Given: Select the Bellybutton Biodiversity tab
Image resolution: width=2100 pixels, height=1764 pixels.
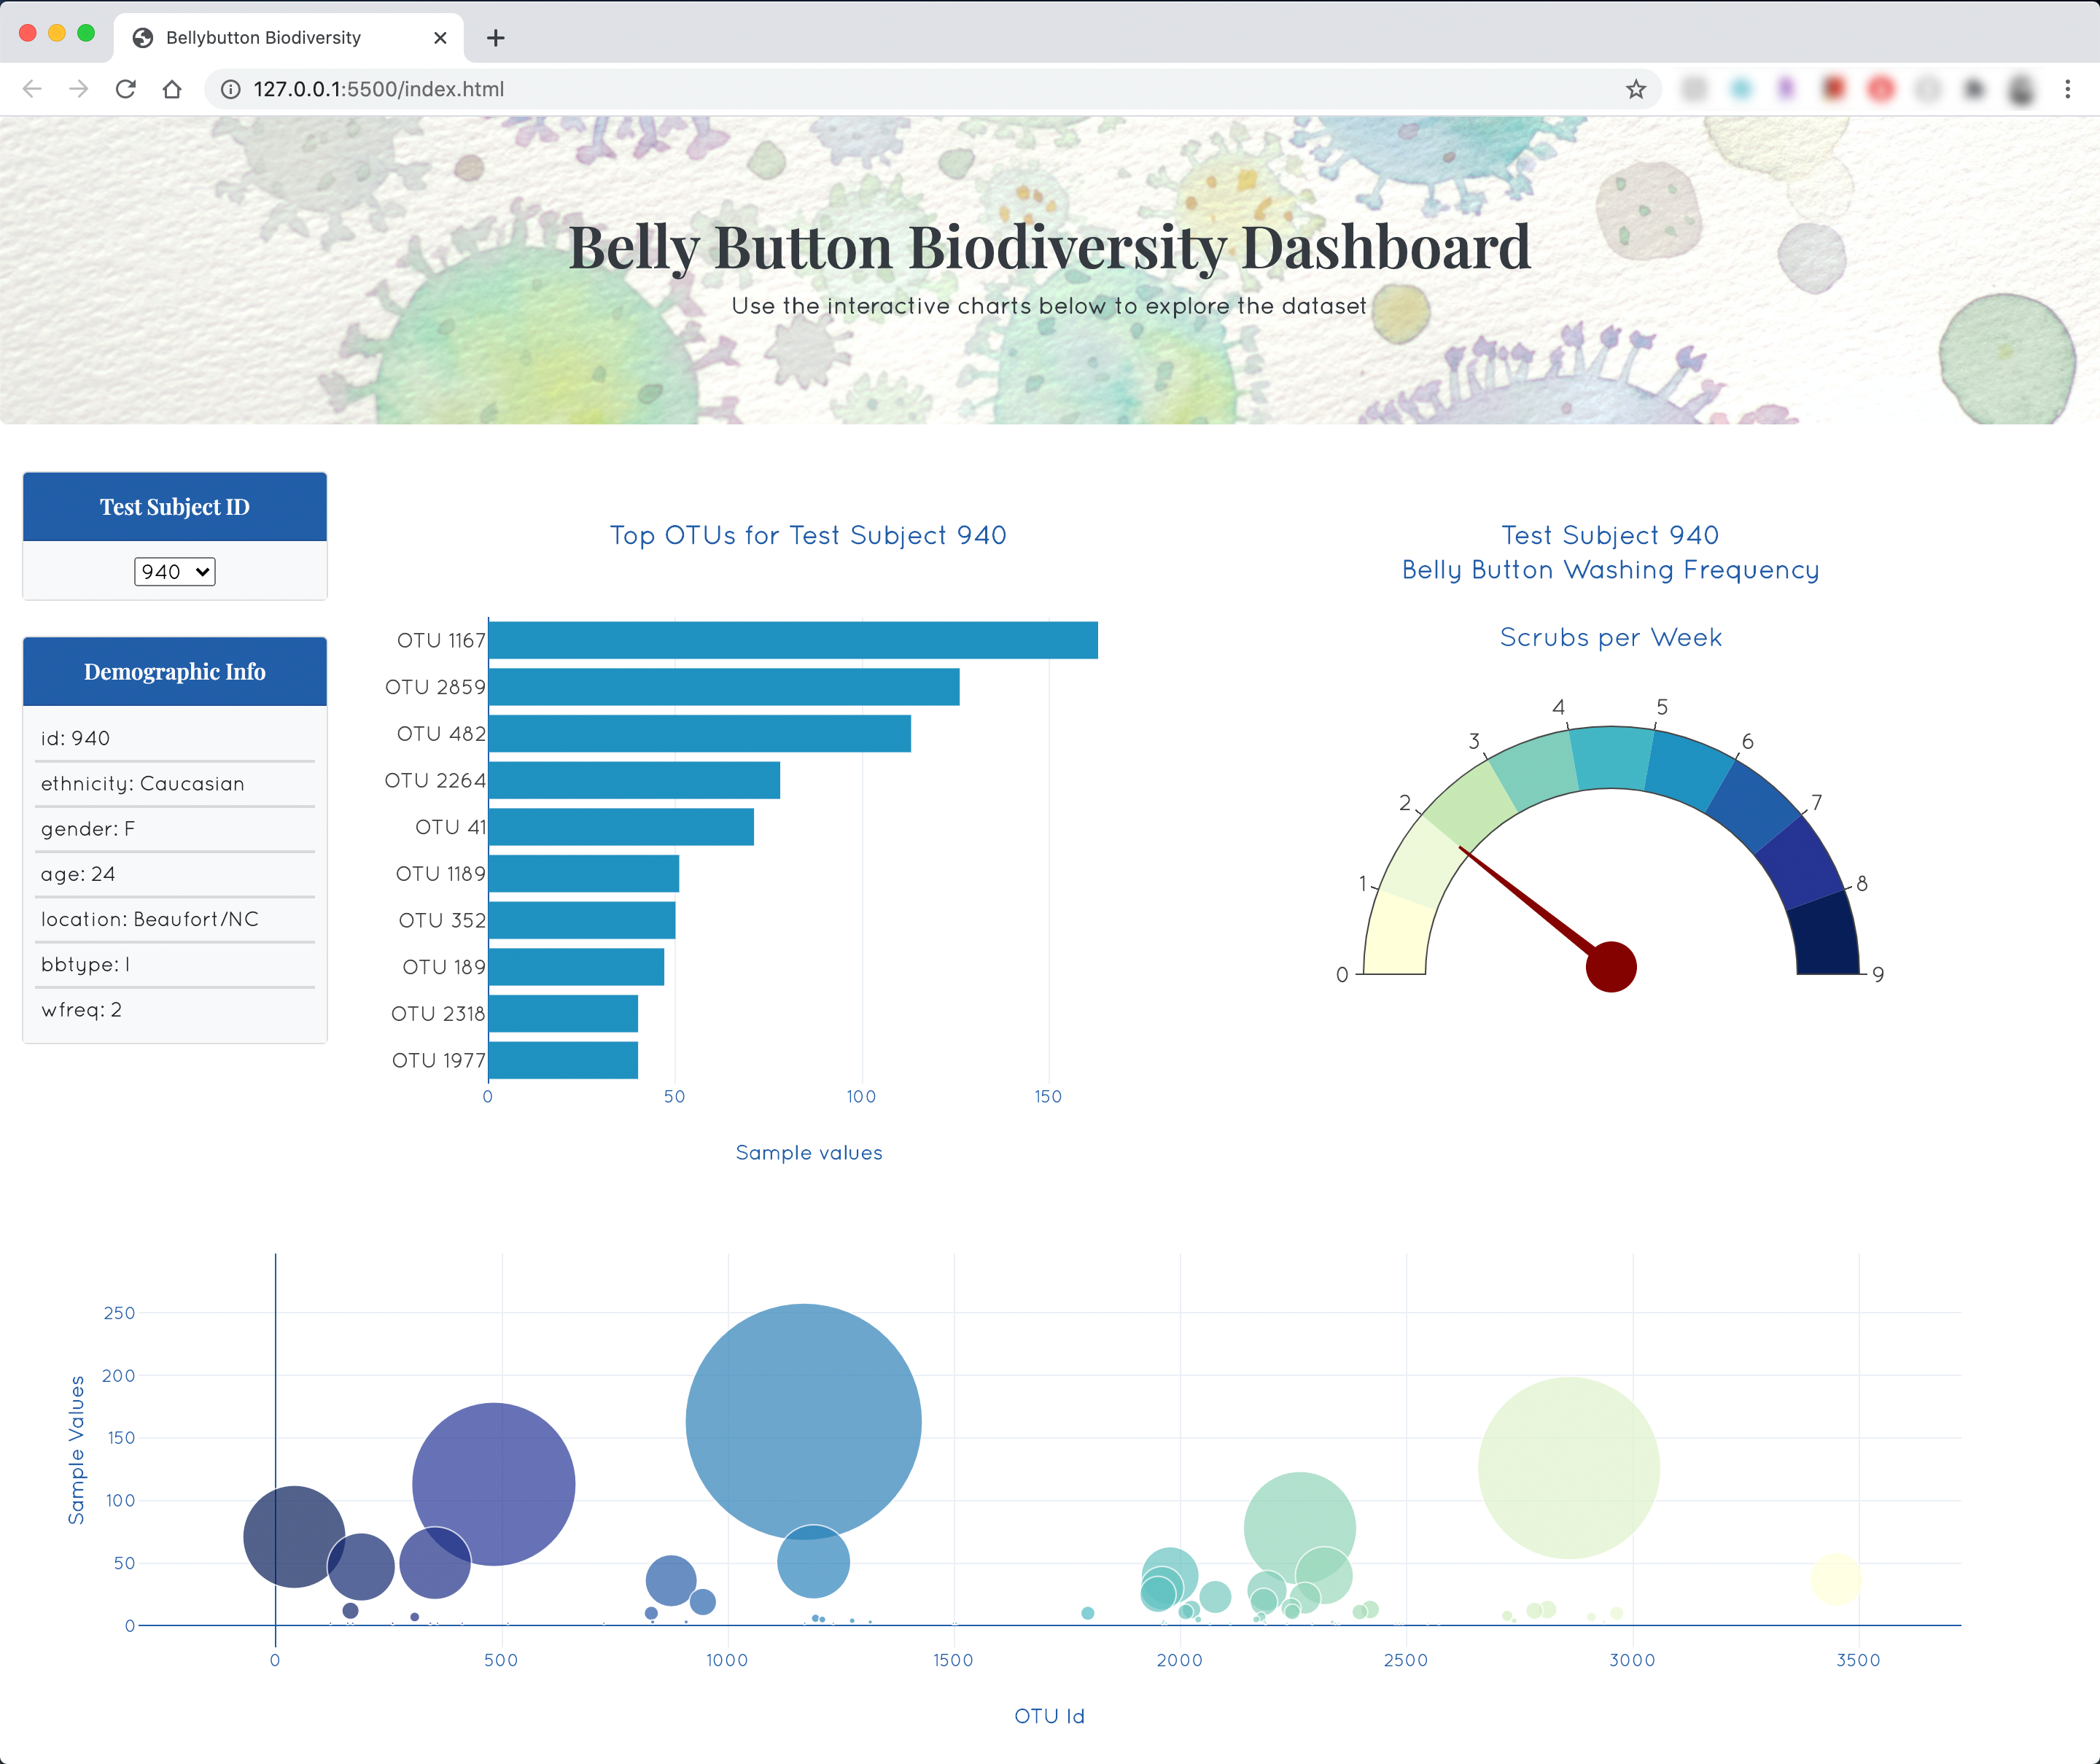Looking at the screenshot, I should tap(263, 38).
